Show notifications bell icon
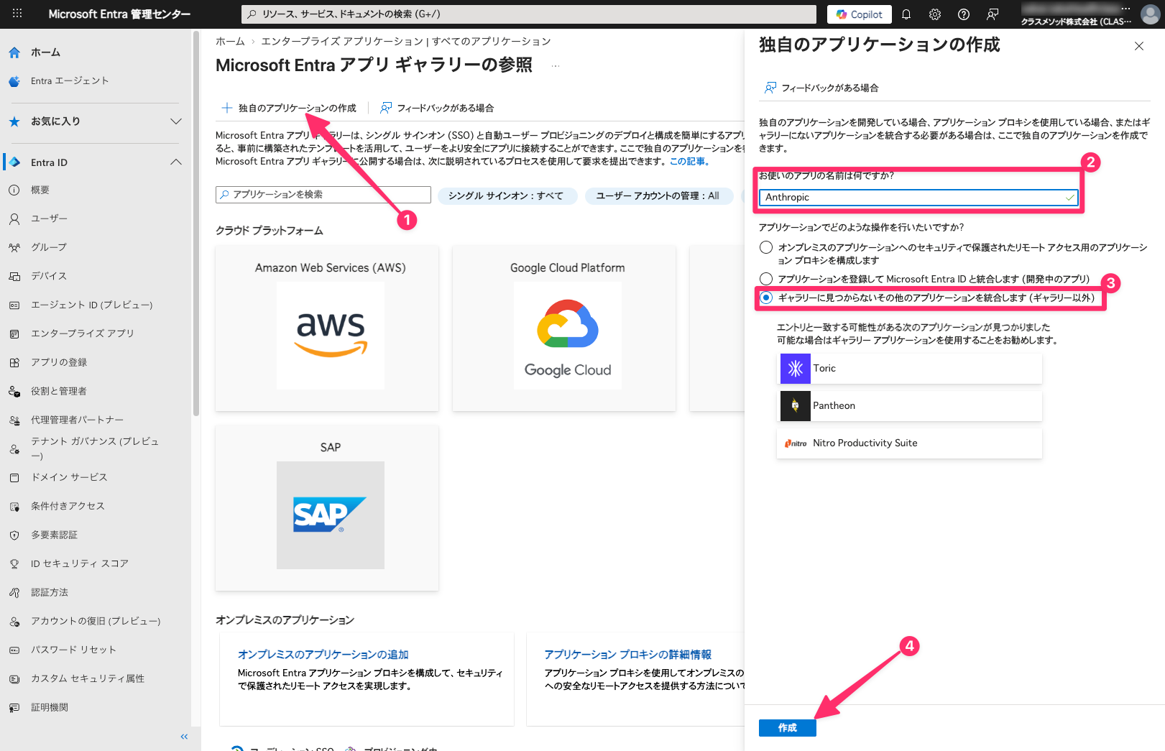This screenshot has height=751, width=1165. tap(906, 14)
